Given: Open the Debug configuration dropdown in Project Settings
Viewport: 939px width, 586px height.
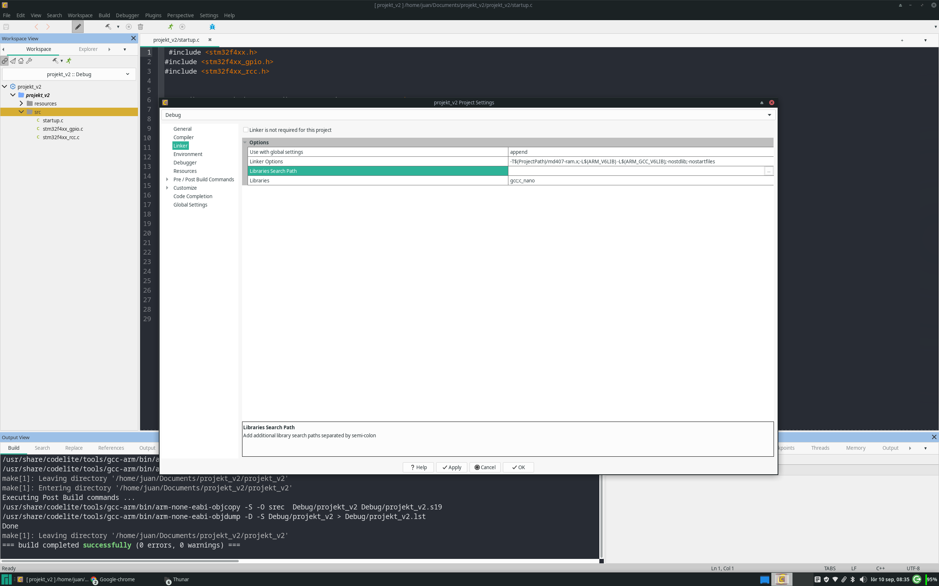Looking at the screenshot, I should (x=769, y=115).
